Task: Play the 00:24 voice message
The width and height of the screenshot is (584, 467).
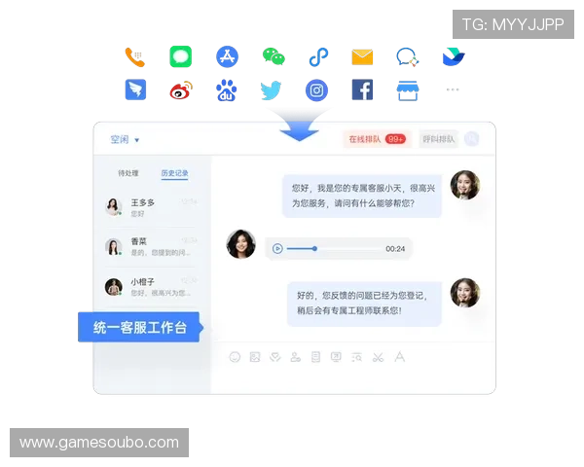Action: 277,248
